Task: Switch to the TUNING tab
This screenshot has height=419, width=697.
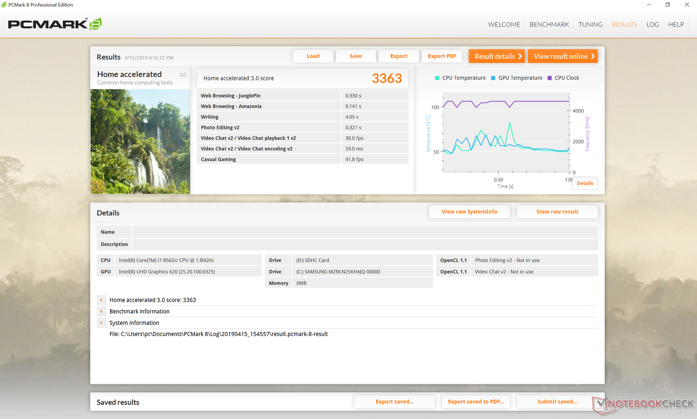Action: [590, 24]
